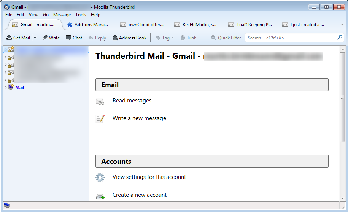348x212 pixels.
Task: Click the Mail local folders computer icon
Action: (x=11, y=87)
